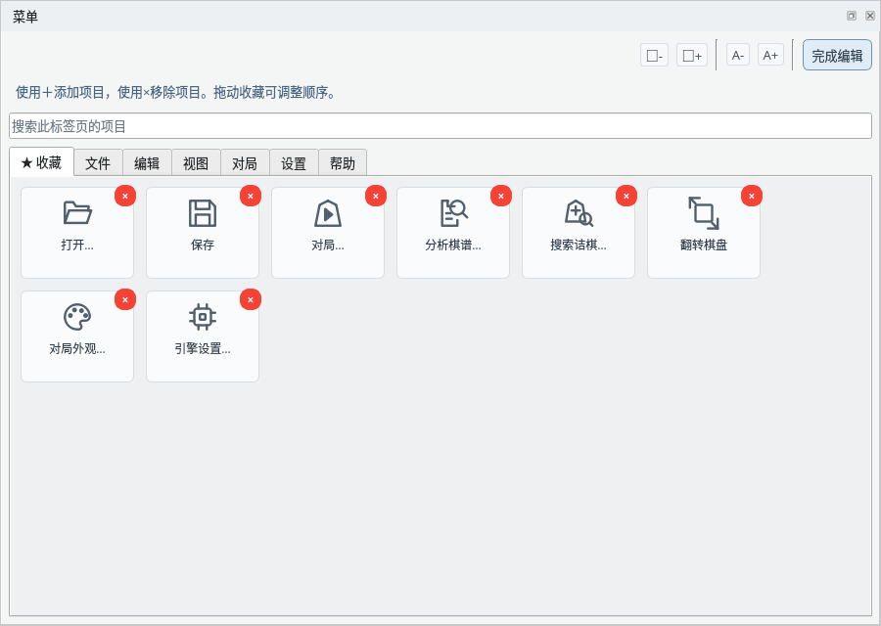Image resolution: width=881 pixels, height=626 pixels.
Task: Decrease tile size with □- button
Action: pyautogui.click(x=654, y=56)
